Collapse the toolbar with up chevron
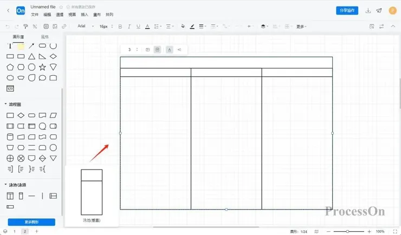Viewport: 401px width, 235px height. 393,26
